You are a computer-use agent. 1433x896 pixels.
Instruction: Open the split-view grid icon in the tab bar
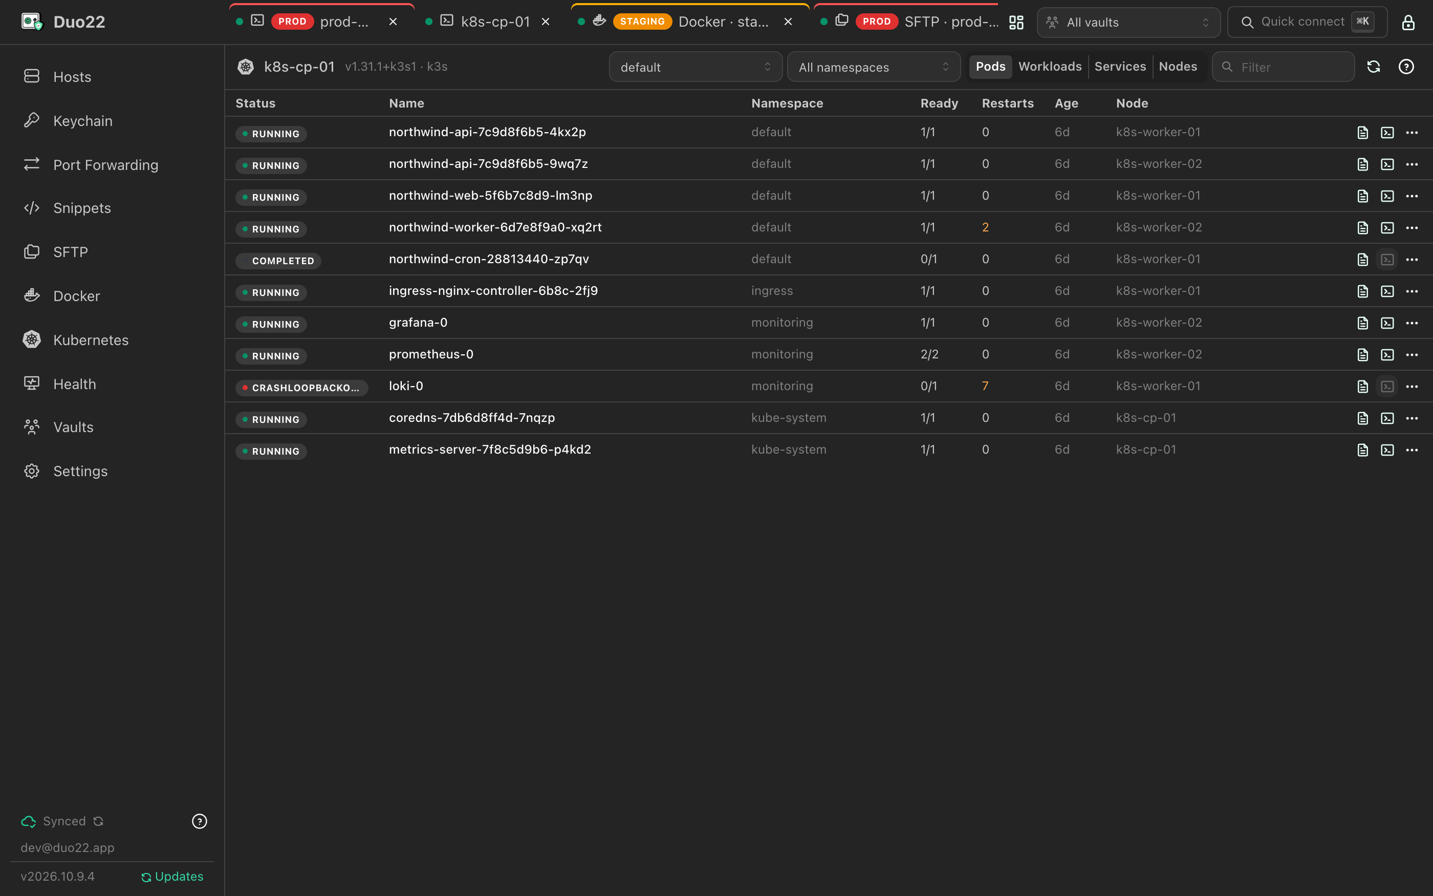(1016, 23)
